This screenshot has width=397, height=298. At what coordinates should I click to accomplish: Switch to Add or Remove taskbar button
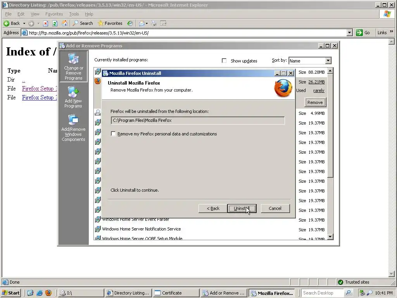point(224,293)
